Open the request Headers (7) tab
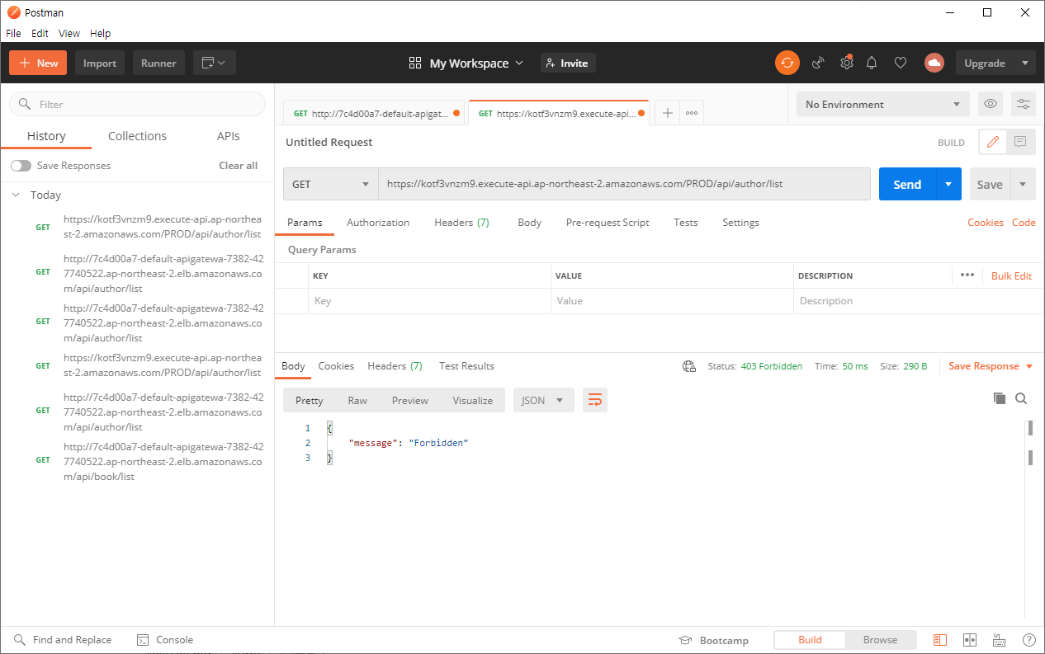This screenshot has width=1045, height=654. click(461, 223)
